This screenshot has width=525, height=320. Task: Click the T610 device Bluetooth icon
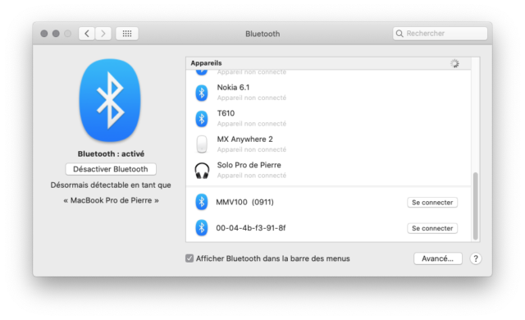point(202,118)
